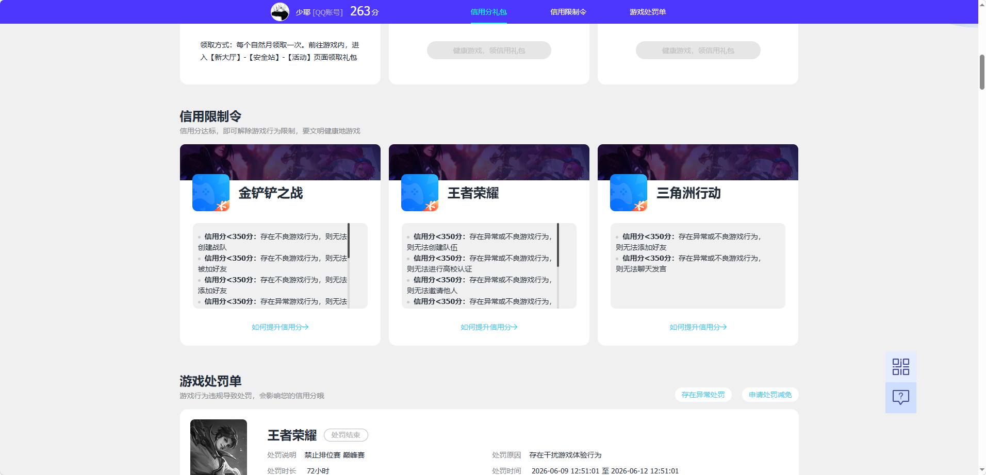This screenshot has width=986, height=475.
Task: Click the 存在异常处罚 button
Action: pyautogui.click(x=703, y=395)
